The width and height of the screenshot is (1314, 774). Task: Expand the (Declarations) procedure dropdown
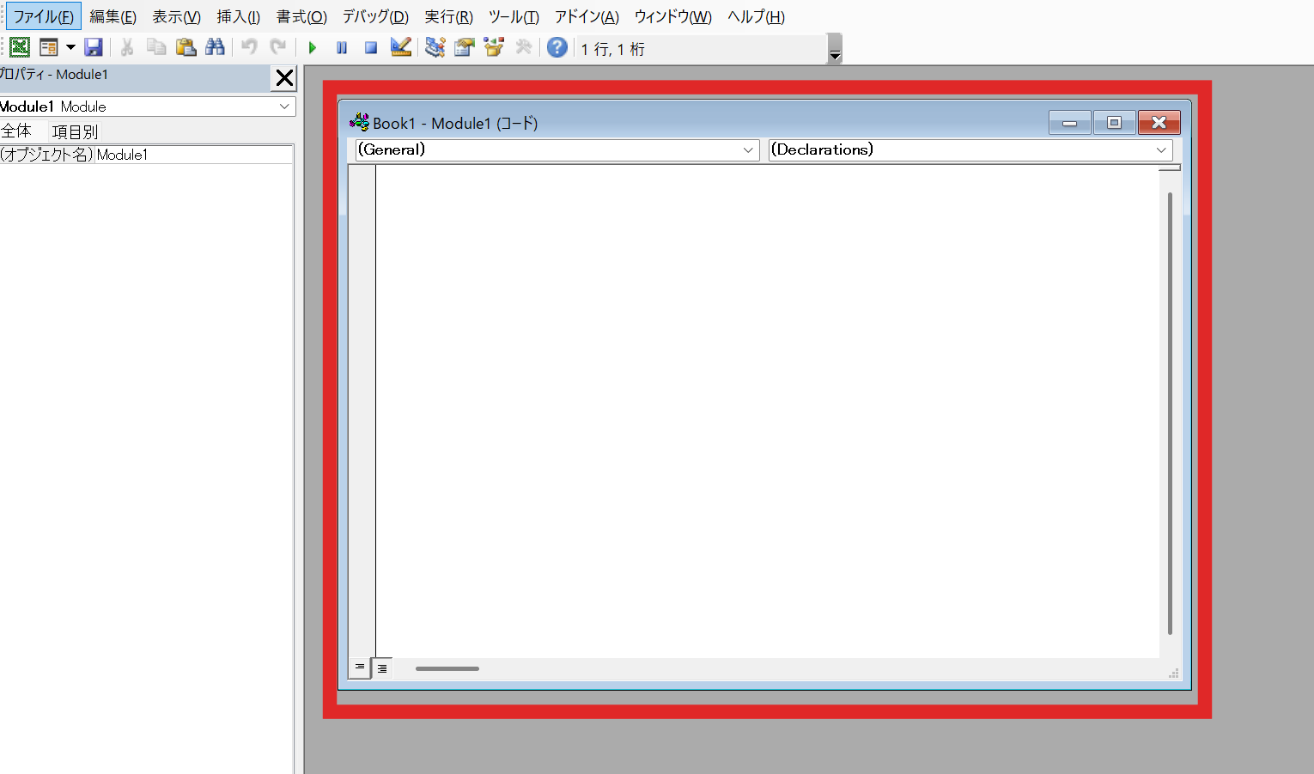tap(1161, 149)
